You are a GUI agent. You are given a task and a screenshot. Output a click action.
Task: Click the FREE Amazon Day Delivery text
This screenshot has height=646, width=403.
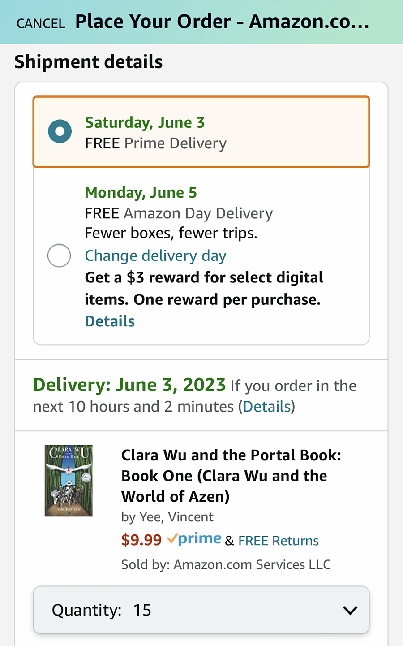179,213
